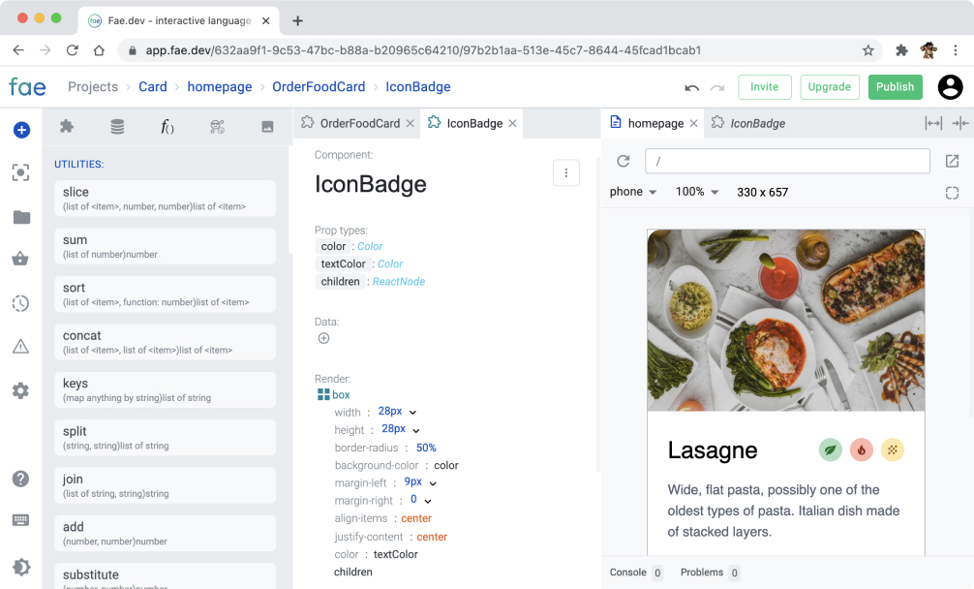974x589 pixels.
Task: Click the Upgrade button
Action: (x=830, y=87)
